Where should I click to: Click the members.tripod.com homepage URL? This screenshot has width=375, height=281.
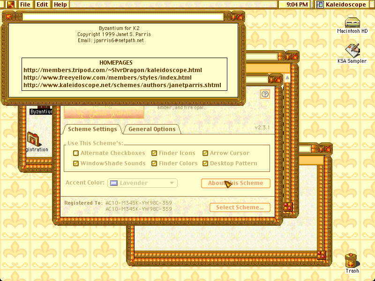tap(112, 70)
